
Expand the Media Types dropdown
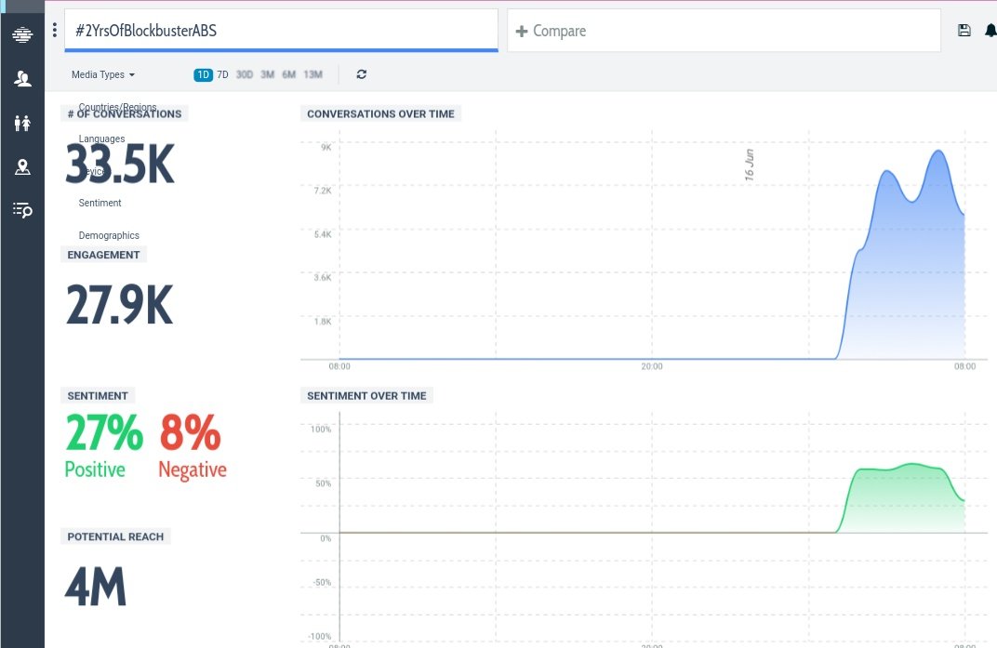[103, 74]
